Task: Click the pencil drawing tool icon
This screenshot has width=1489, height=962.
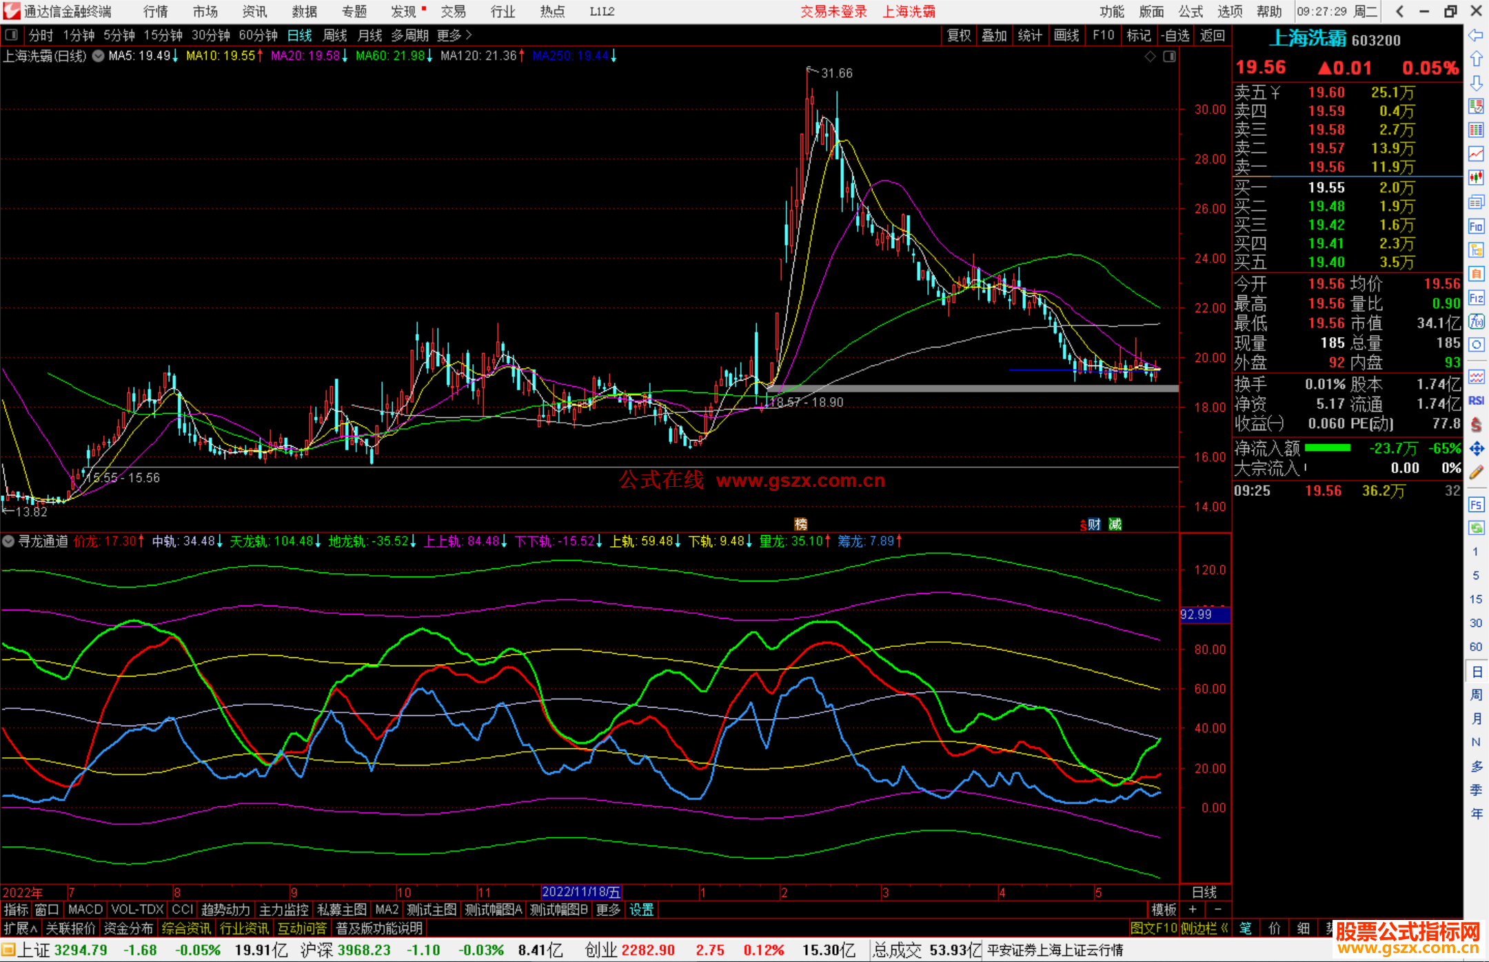Action: [1476, 472]
